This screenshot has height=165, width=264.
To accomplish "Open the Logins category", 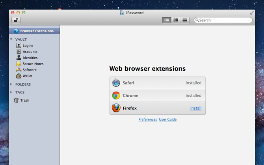I will [x=28, y=46].
